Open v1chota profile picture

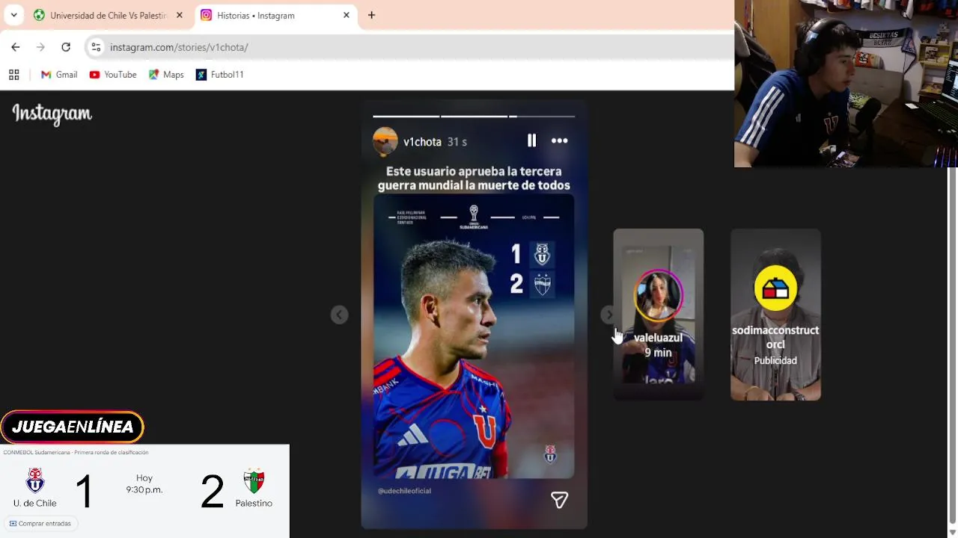(x=385, y=141)
